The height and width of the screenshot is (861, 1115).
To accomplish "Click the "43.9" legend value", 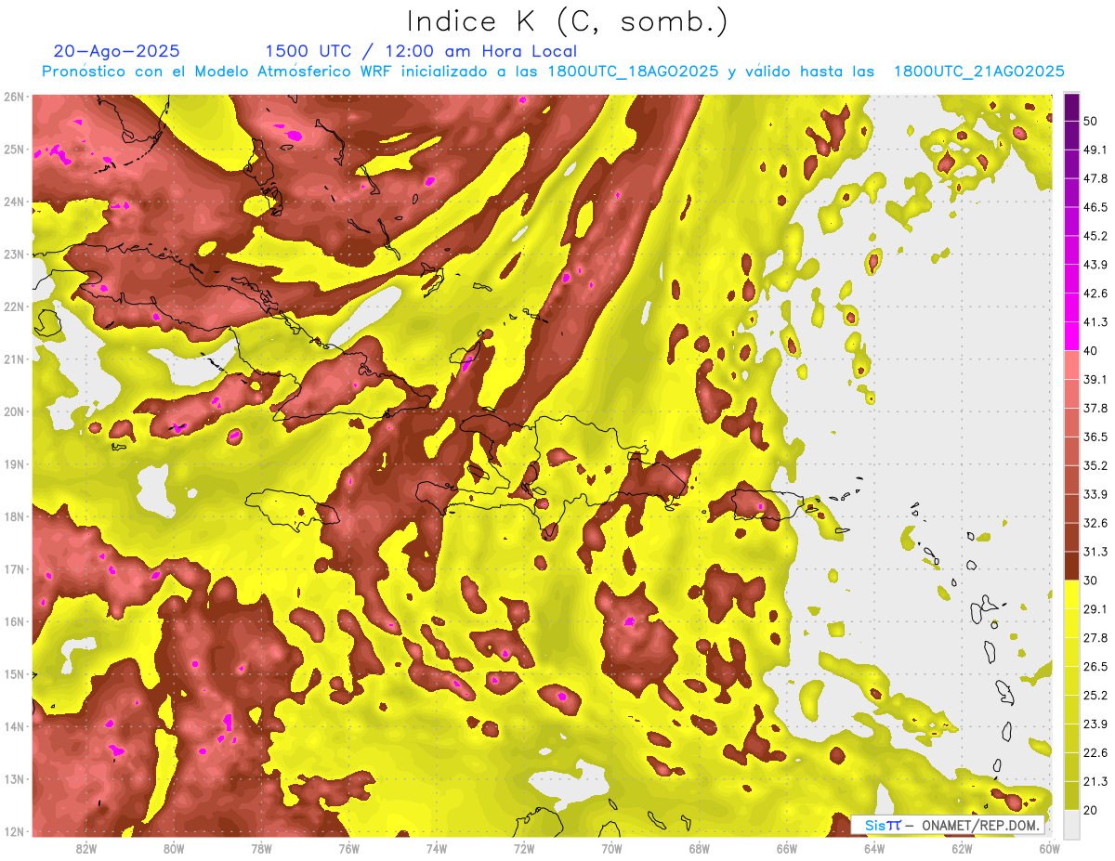I will tap(1095, 265).
